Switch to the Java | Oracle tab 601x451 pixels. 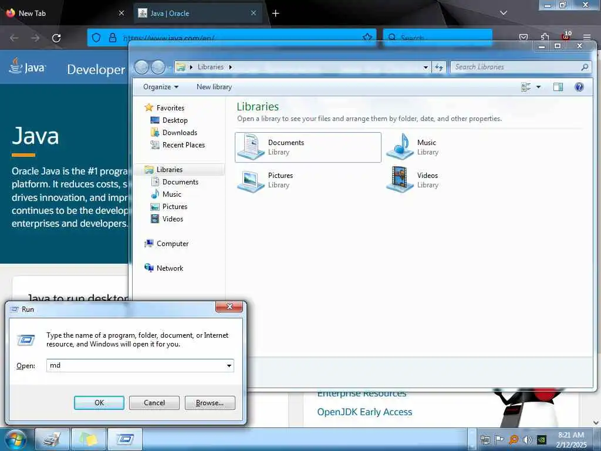click(x=198, y=13)
